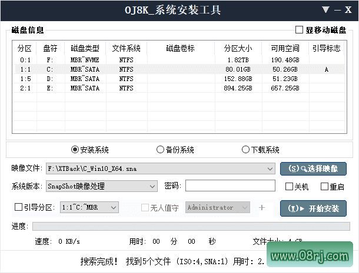Click the 50.26GB free space cell
Viewport: 359px width, 273px height.
click(x=285, y=69)
